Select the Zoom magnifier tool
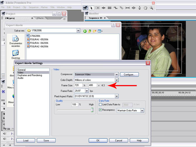The height and width of the screenshot is (147, 196). click(x=151, y=8)
